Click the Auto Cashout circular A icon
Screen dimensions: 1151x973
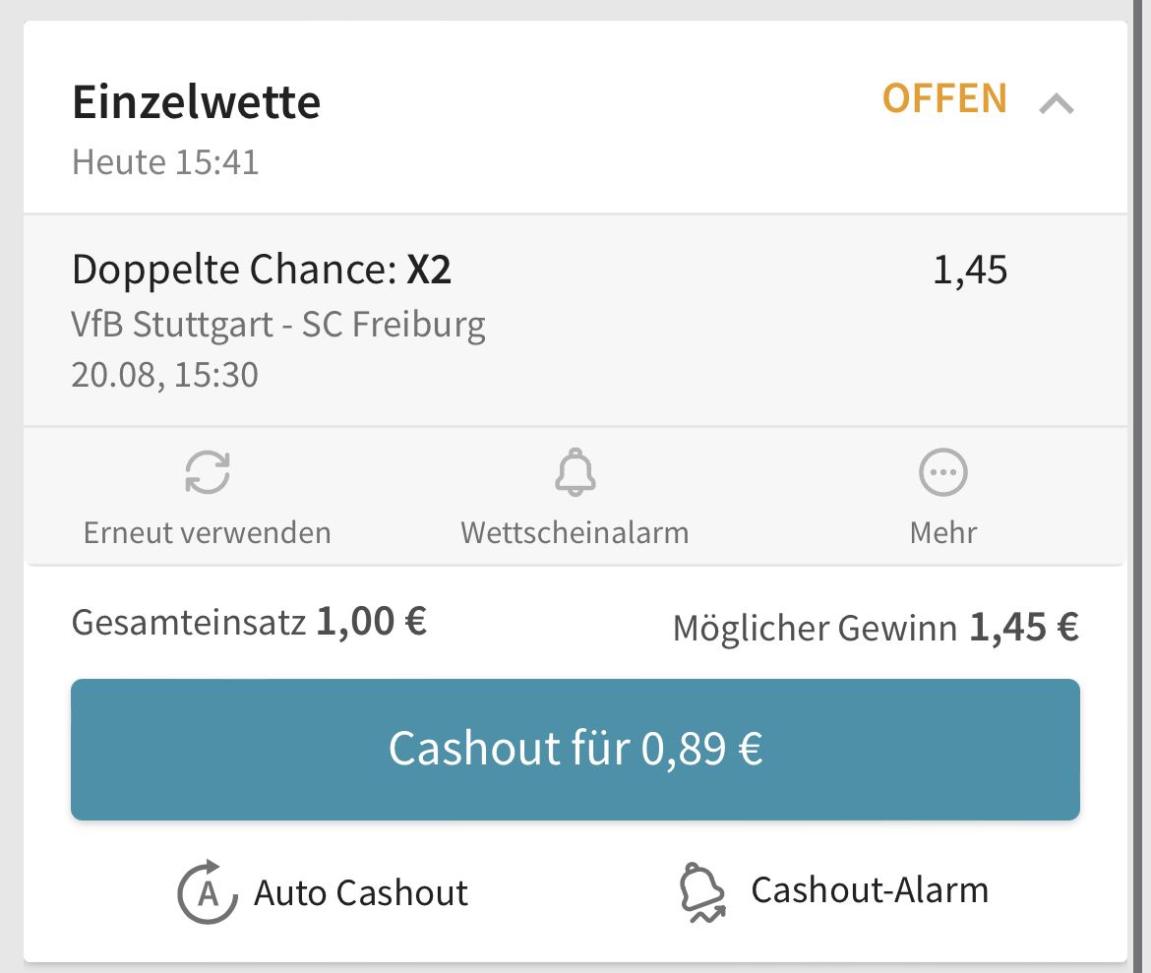(208, 891)
